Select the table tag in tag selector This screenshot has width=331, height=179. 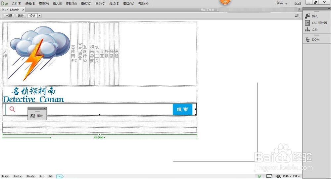click(x=17, y=176)
